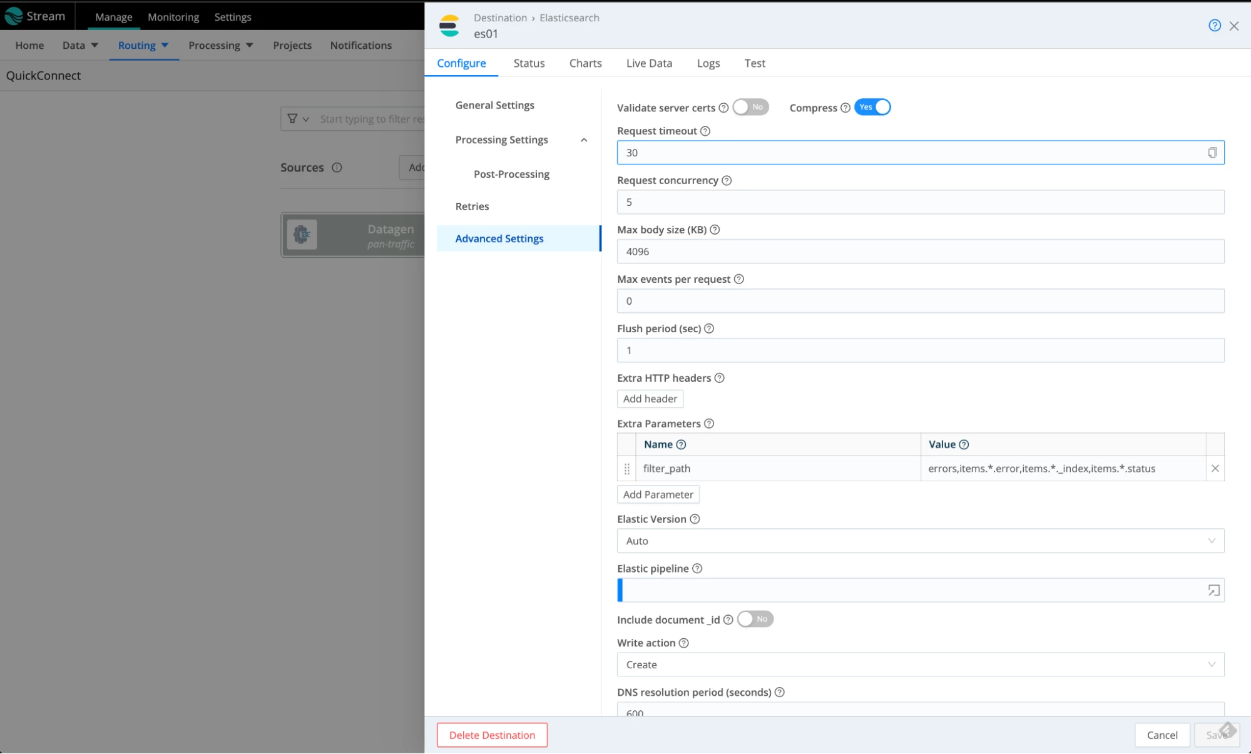The height and width of the screenshot is (754, 1251).
Task: Click the copy icon in Request timeout field
Action: pos(1212,153)
